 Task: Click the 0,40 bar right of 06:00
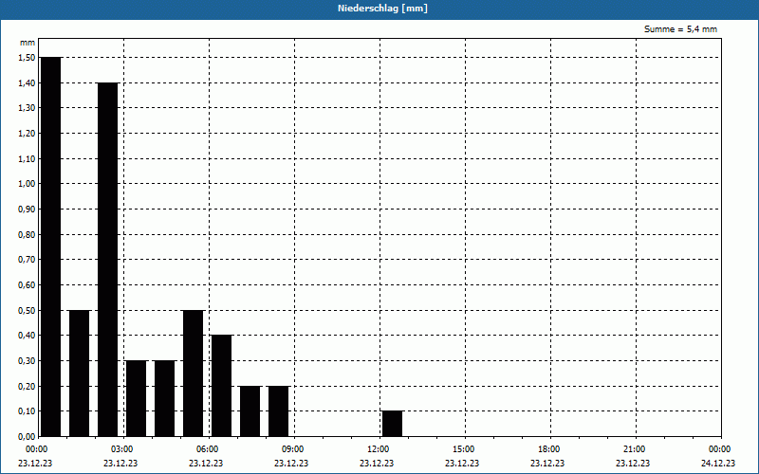222,386
